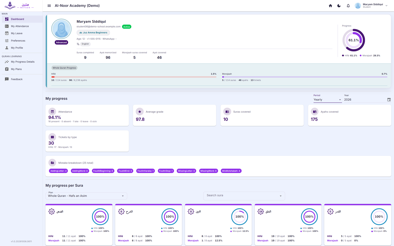This screenshot has width=394, height=246.
Task: Click the Hifd whole Quran progress bar
Action: (134, 77)
